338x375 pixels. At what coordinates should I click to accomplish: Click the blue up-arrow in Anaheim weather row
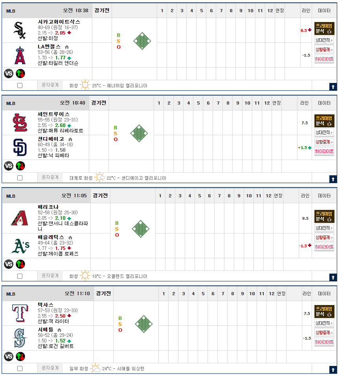point(333,86)
